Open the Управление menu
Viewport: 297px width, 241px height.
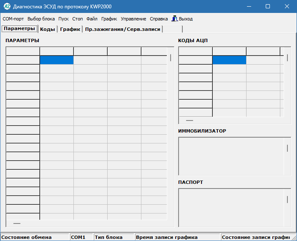coord(133,19)
